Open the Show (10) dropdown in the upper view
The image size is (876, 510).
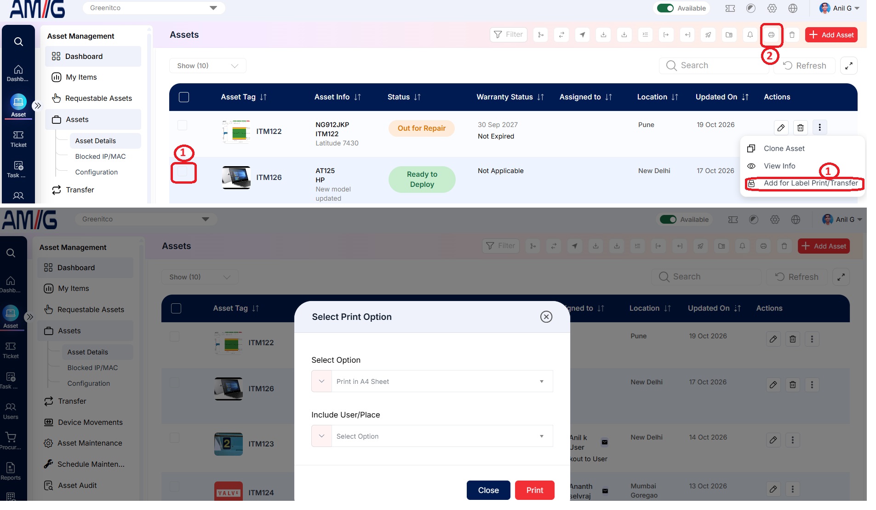click(207, 66)
